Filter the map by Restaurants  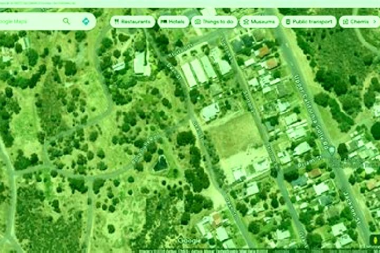click(132, 22)
